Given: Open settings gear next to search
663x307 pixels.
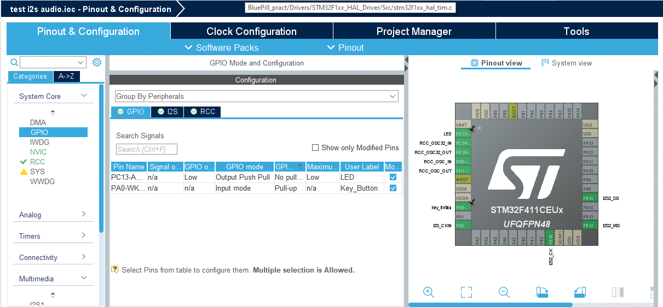Looking at the screenshot, I should (97, 62).
